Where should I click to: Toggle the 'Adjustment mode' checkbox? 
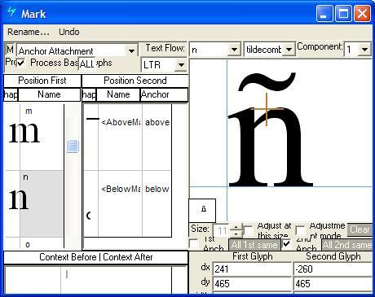pyautogui.click(x=300, y=230)
